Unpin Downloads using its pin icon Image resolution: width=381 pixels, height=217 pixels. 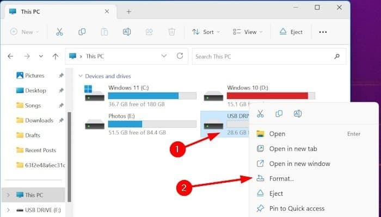61,120
